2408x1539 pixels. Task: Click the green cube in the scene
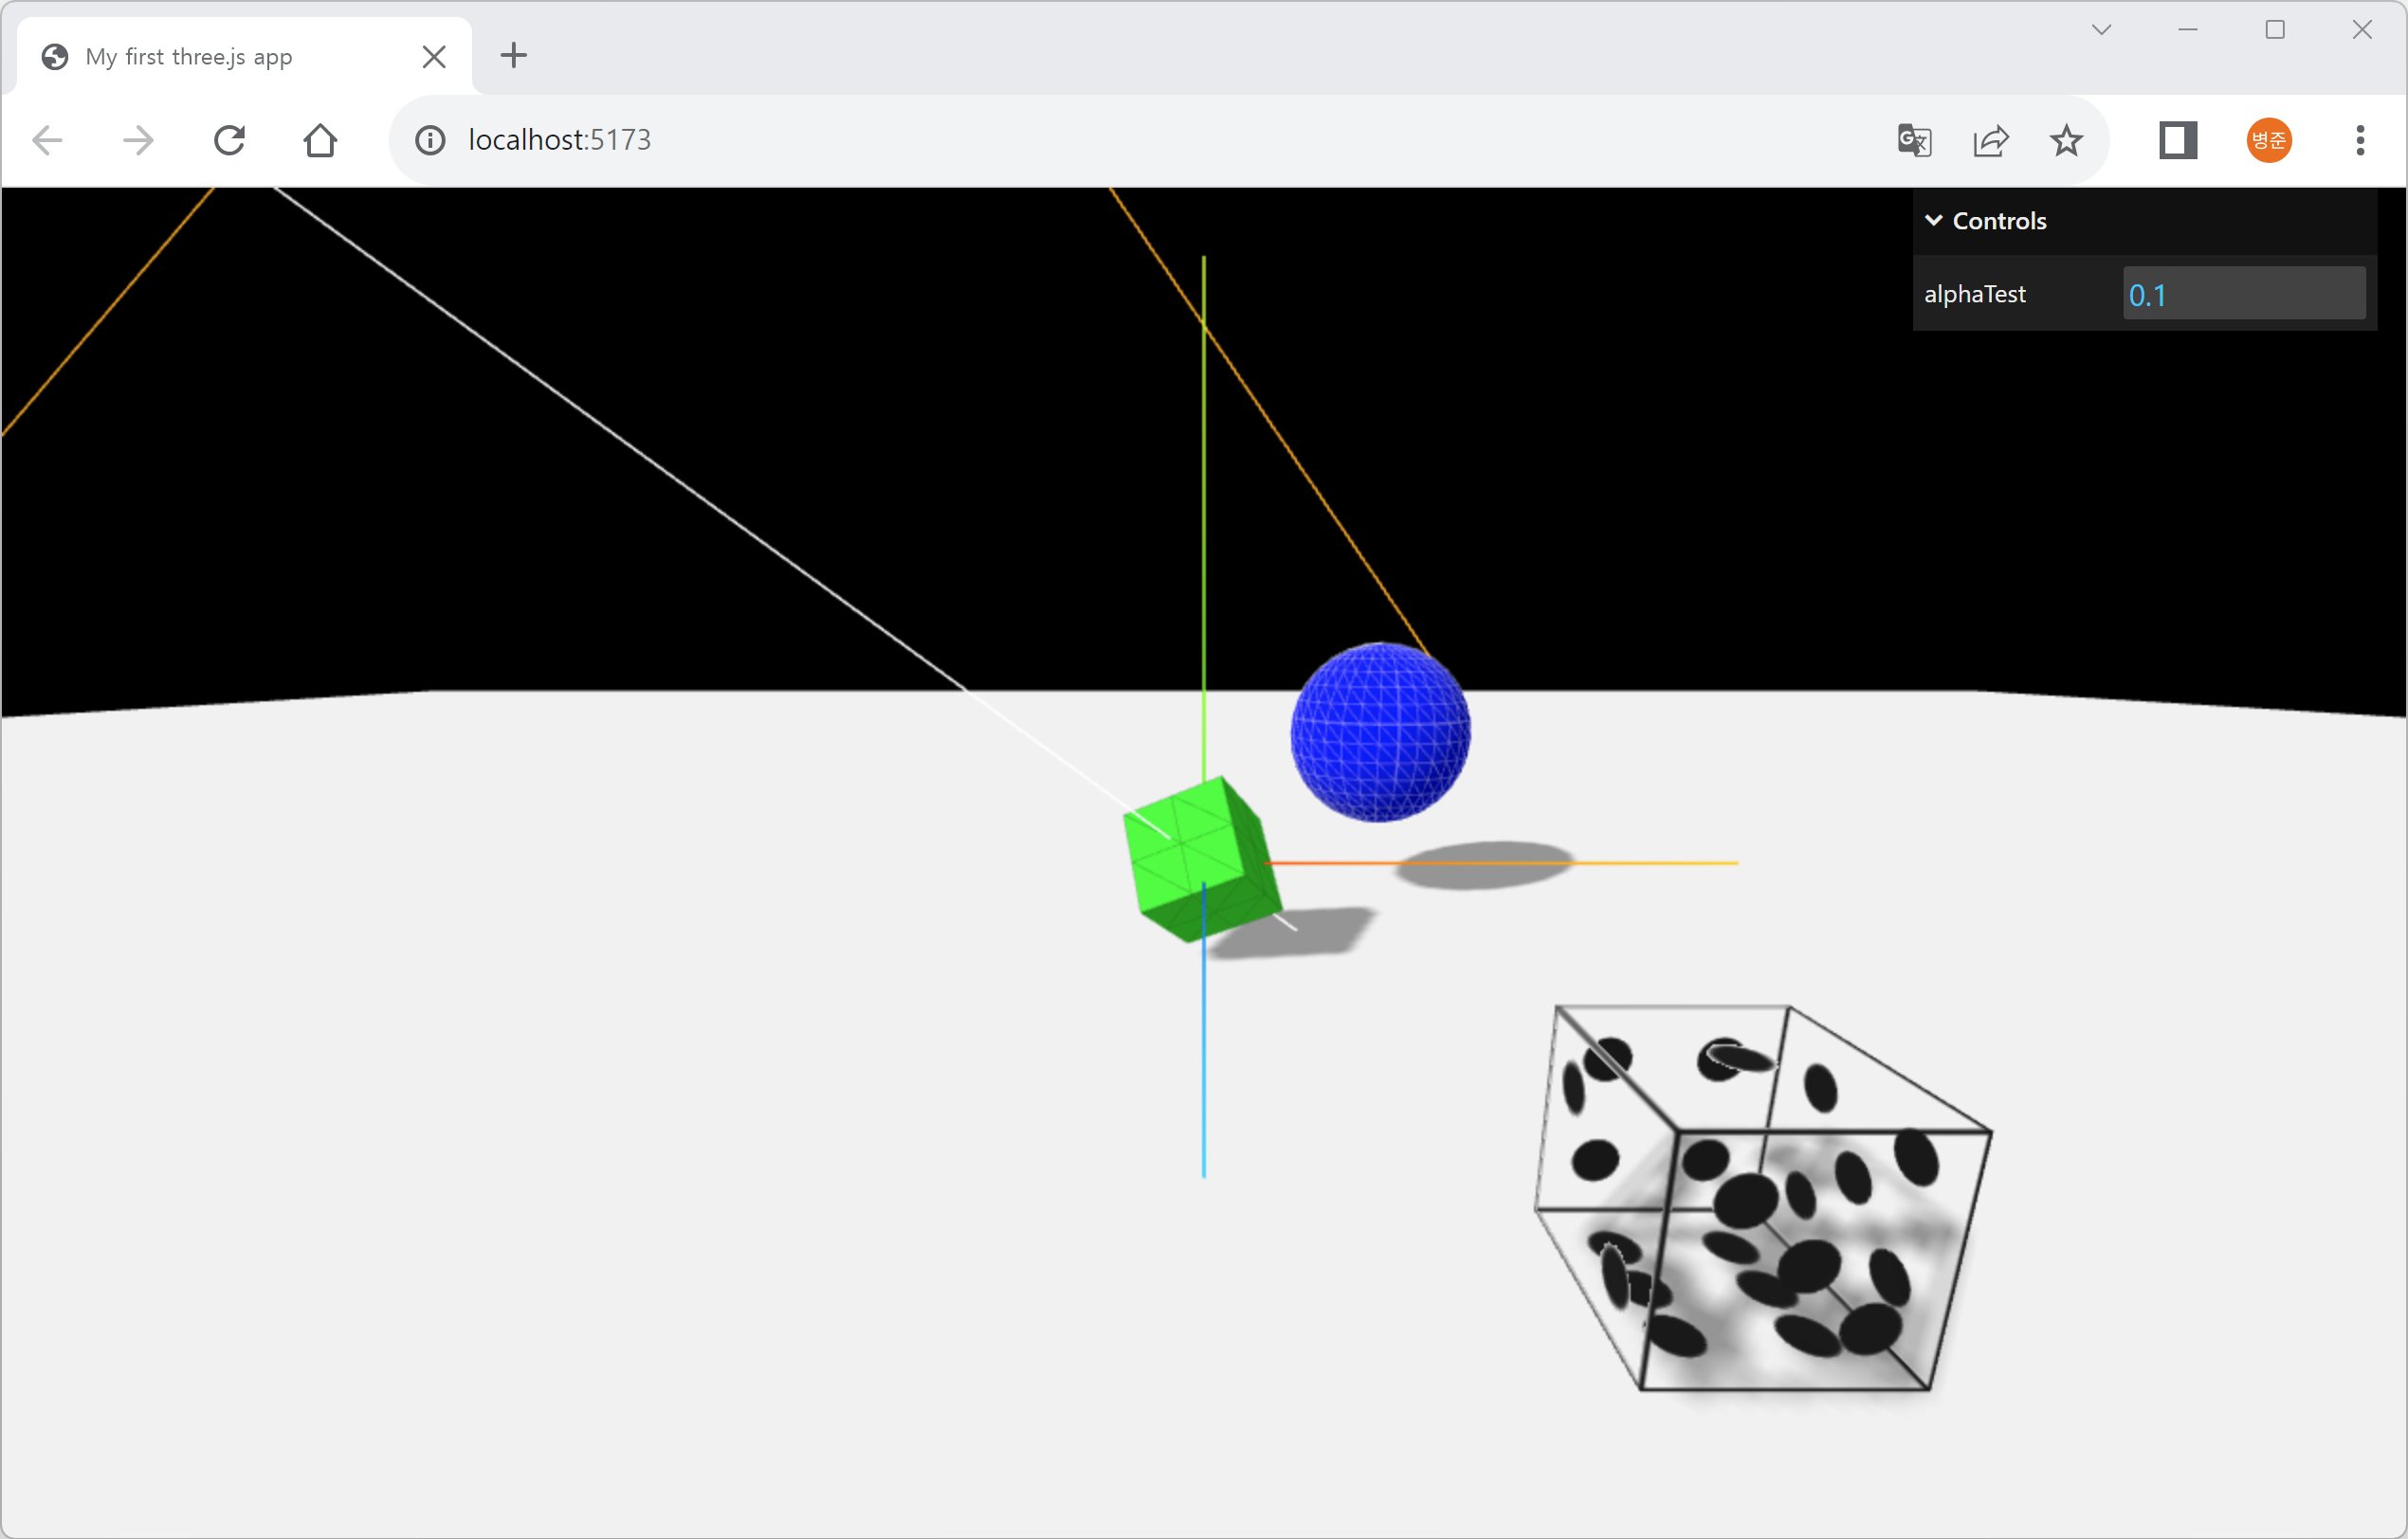click(1200, 860)
